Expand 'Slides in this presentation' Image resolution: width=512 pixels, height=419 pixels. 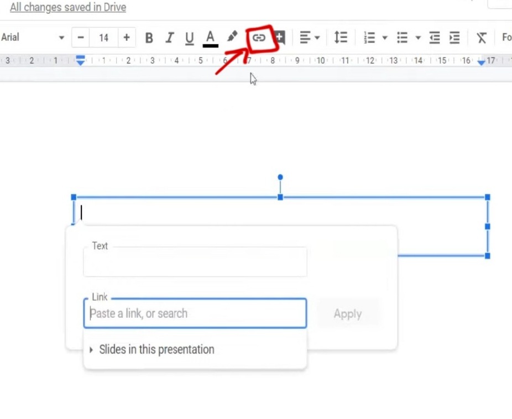click(x=195, y=349)
